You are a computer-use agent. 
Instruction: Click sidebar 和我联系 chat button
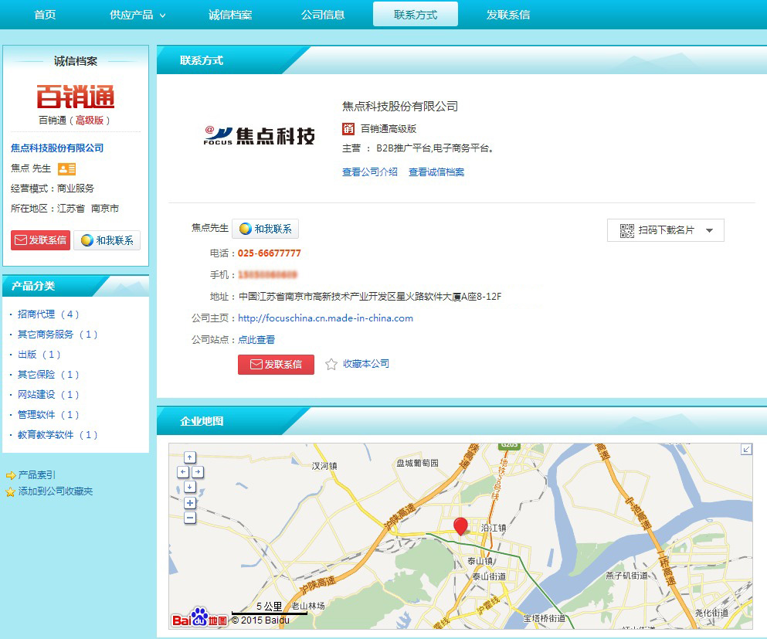(x=107, y=240)
